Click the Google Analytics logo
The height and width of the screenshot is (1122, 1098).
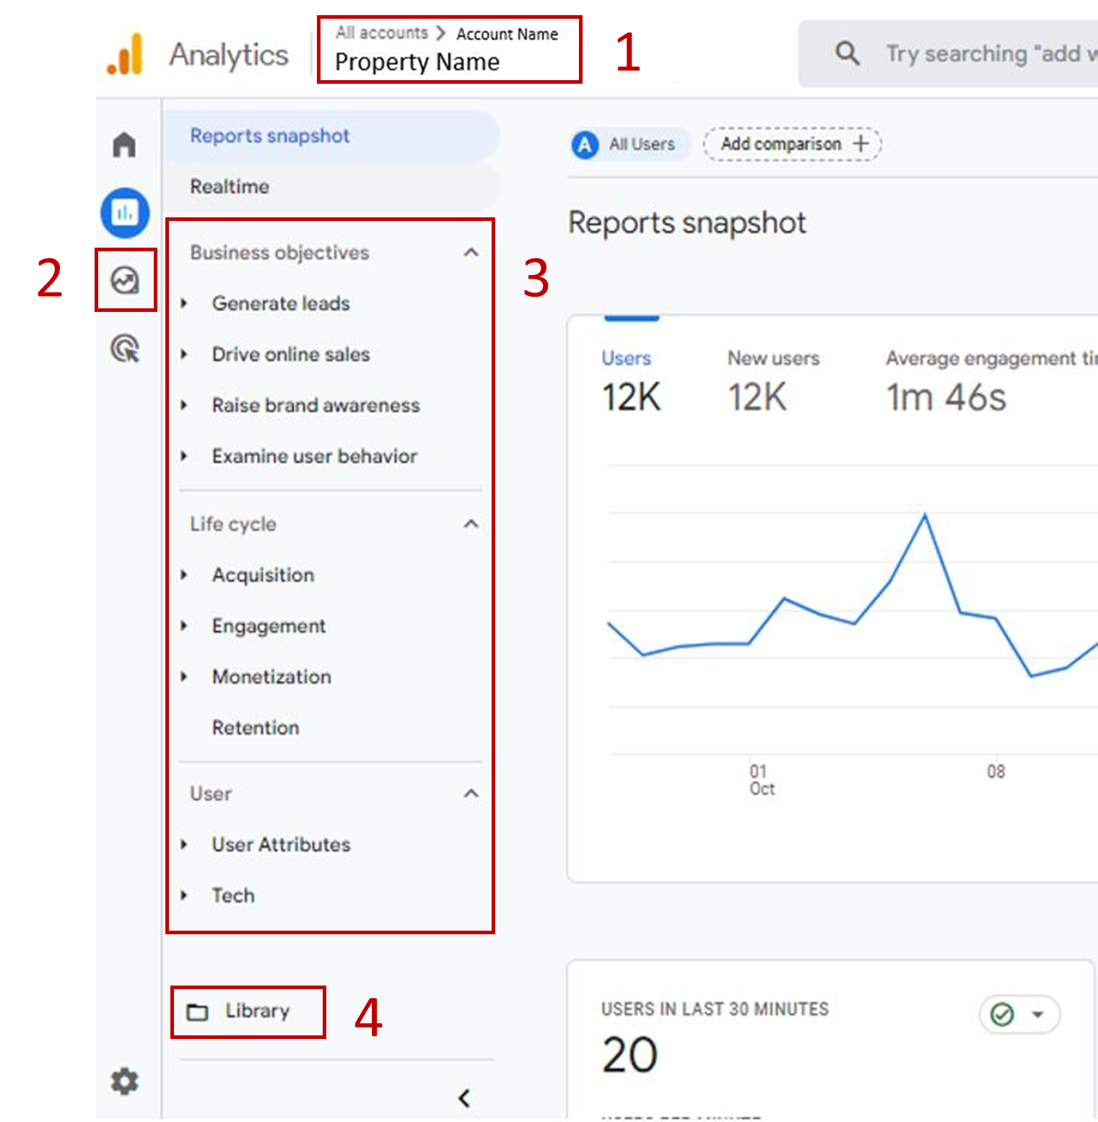click(125, 55)
